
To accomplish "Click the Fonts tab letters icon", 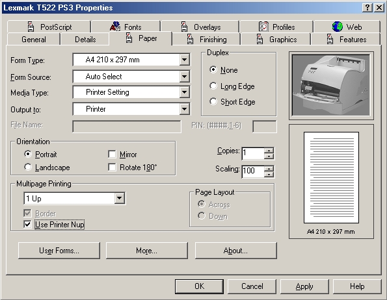I will click(x=115, y=27).
